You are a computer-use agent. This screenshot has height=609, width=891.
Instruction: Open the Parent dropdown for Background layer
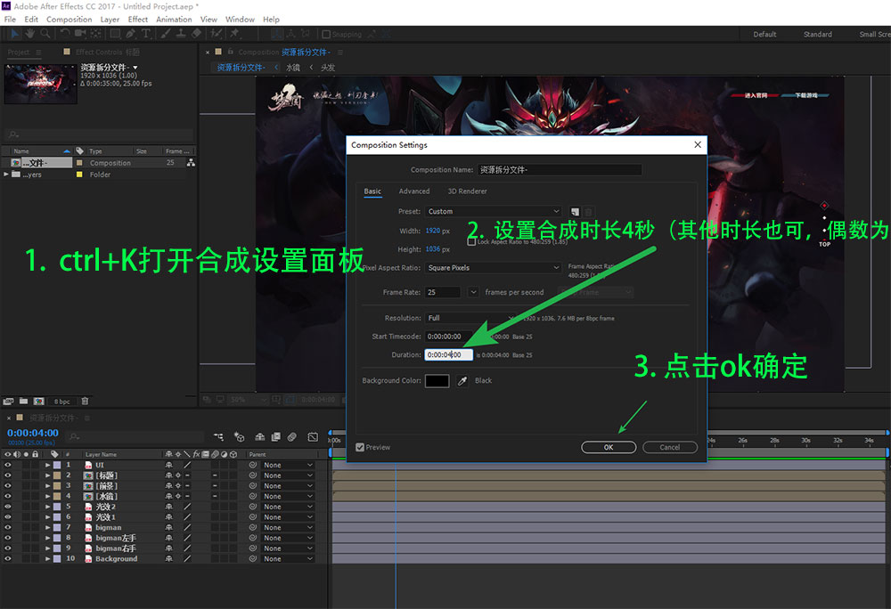tap(288, 558)
